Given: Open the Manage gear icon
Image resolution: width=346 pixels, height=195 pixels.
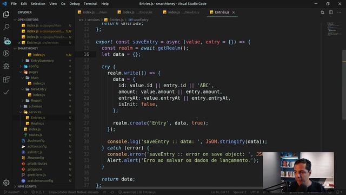Looking at the screenshot, I should 6,183.
